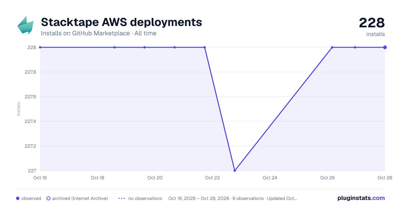Select the data point just after Oct 18
Screen dimensions: 401x210
click(x=115, y=47)
